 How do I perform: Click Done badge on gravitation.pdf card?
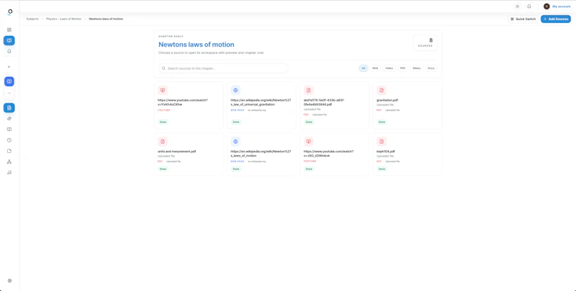382,121
